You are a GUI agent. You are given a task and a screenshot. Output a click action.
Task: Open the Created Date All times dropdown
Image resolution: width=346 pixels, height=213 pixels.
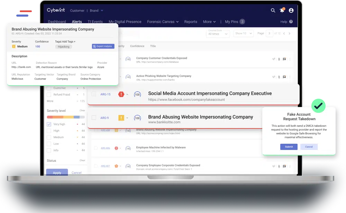[x=218, y=34]
